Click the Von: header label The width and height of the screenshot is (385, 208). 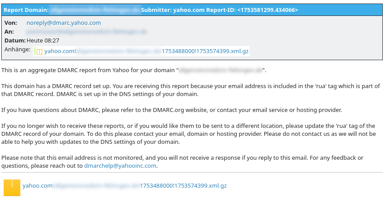point(11,23)
